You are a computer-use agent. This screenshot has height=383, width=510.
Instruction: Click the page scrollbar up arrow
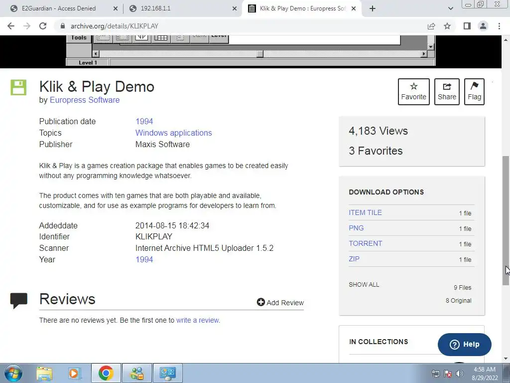pos(506,40)
